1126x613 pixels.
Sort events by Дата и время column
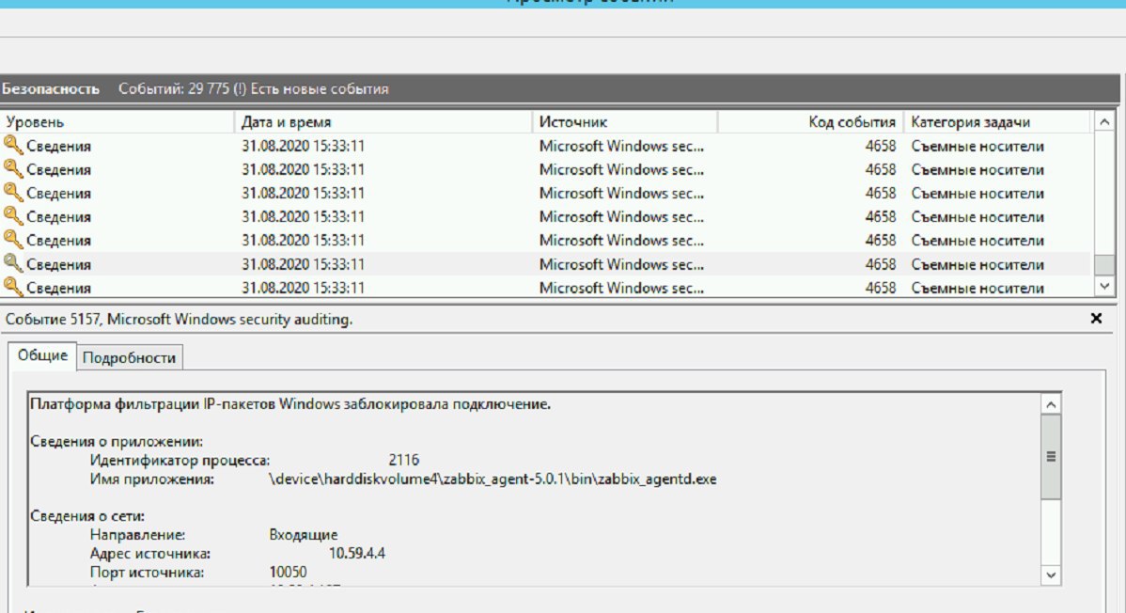click(x=383, y=122)
